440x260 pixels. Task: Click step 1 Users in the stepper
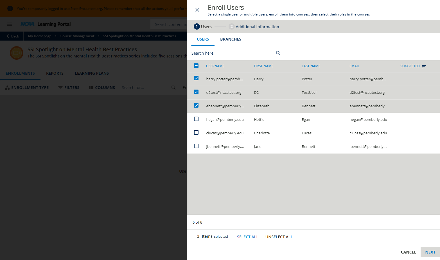pyautogui.click(x=203, y=26)
